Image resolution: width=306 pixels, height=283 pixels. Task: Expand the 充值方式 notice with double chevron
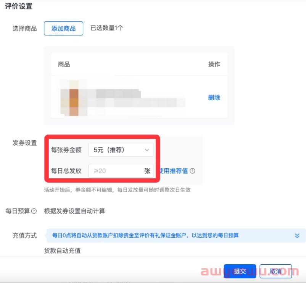click(x=297, y=236)
